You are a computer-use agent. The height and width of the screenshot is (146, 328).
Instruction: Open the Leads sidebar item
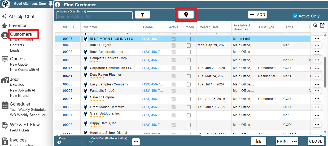tap(15, 51)
